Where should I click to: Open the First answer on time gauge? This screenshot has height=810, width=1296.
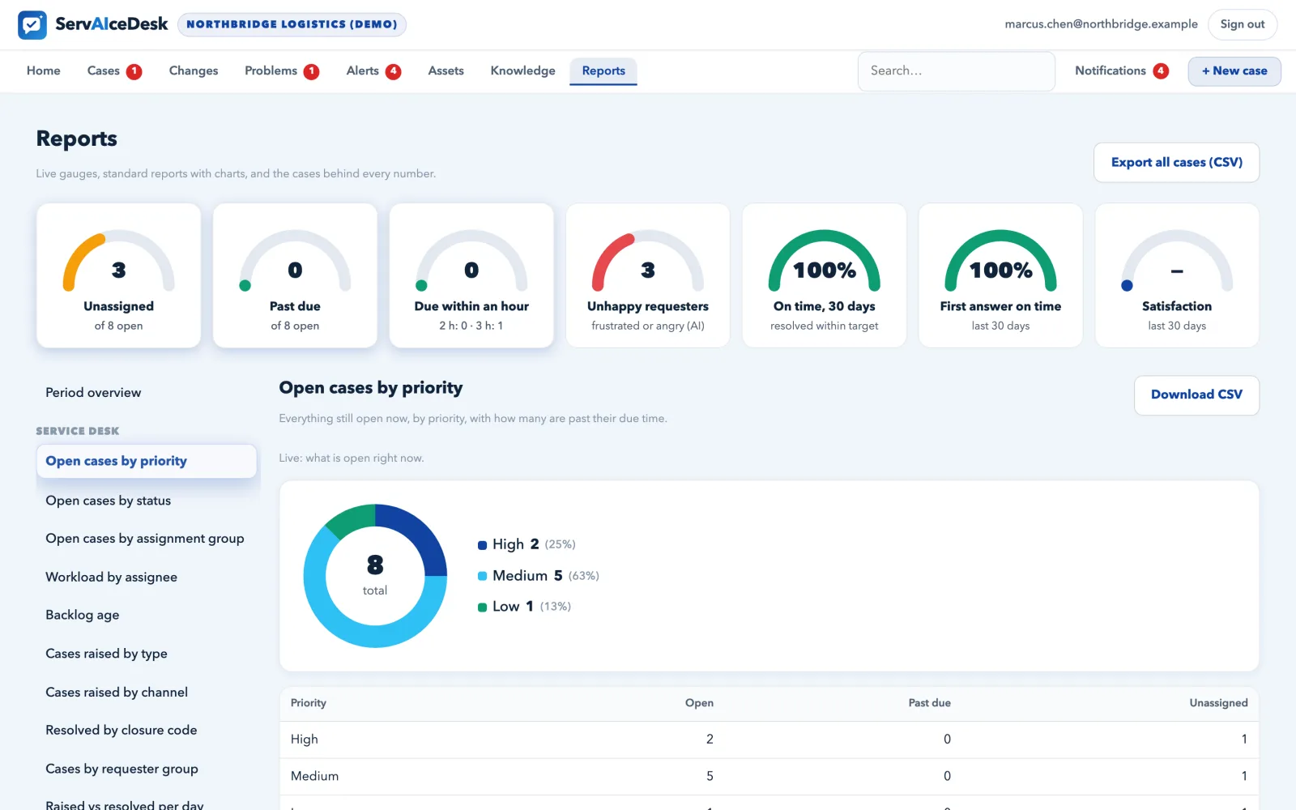coord(1000,275)
